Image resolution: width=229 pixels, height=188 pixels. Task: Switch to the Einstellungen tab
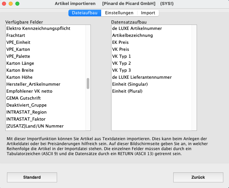[119, 13]
